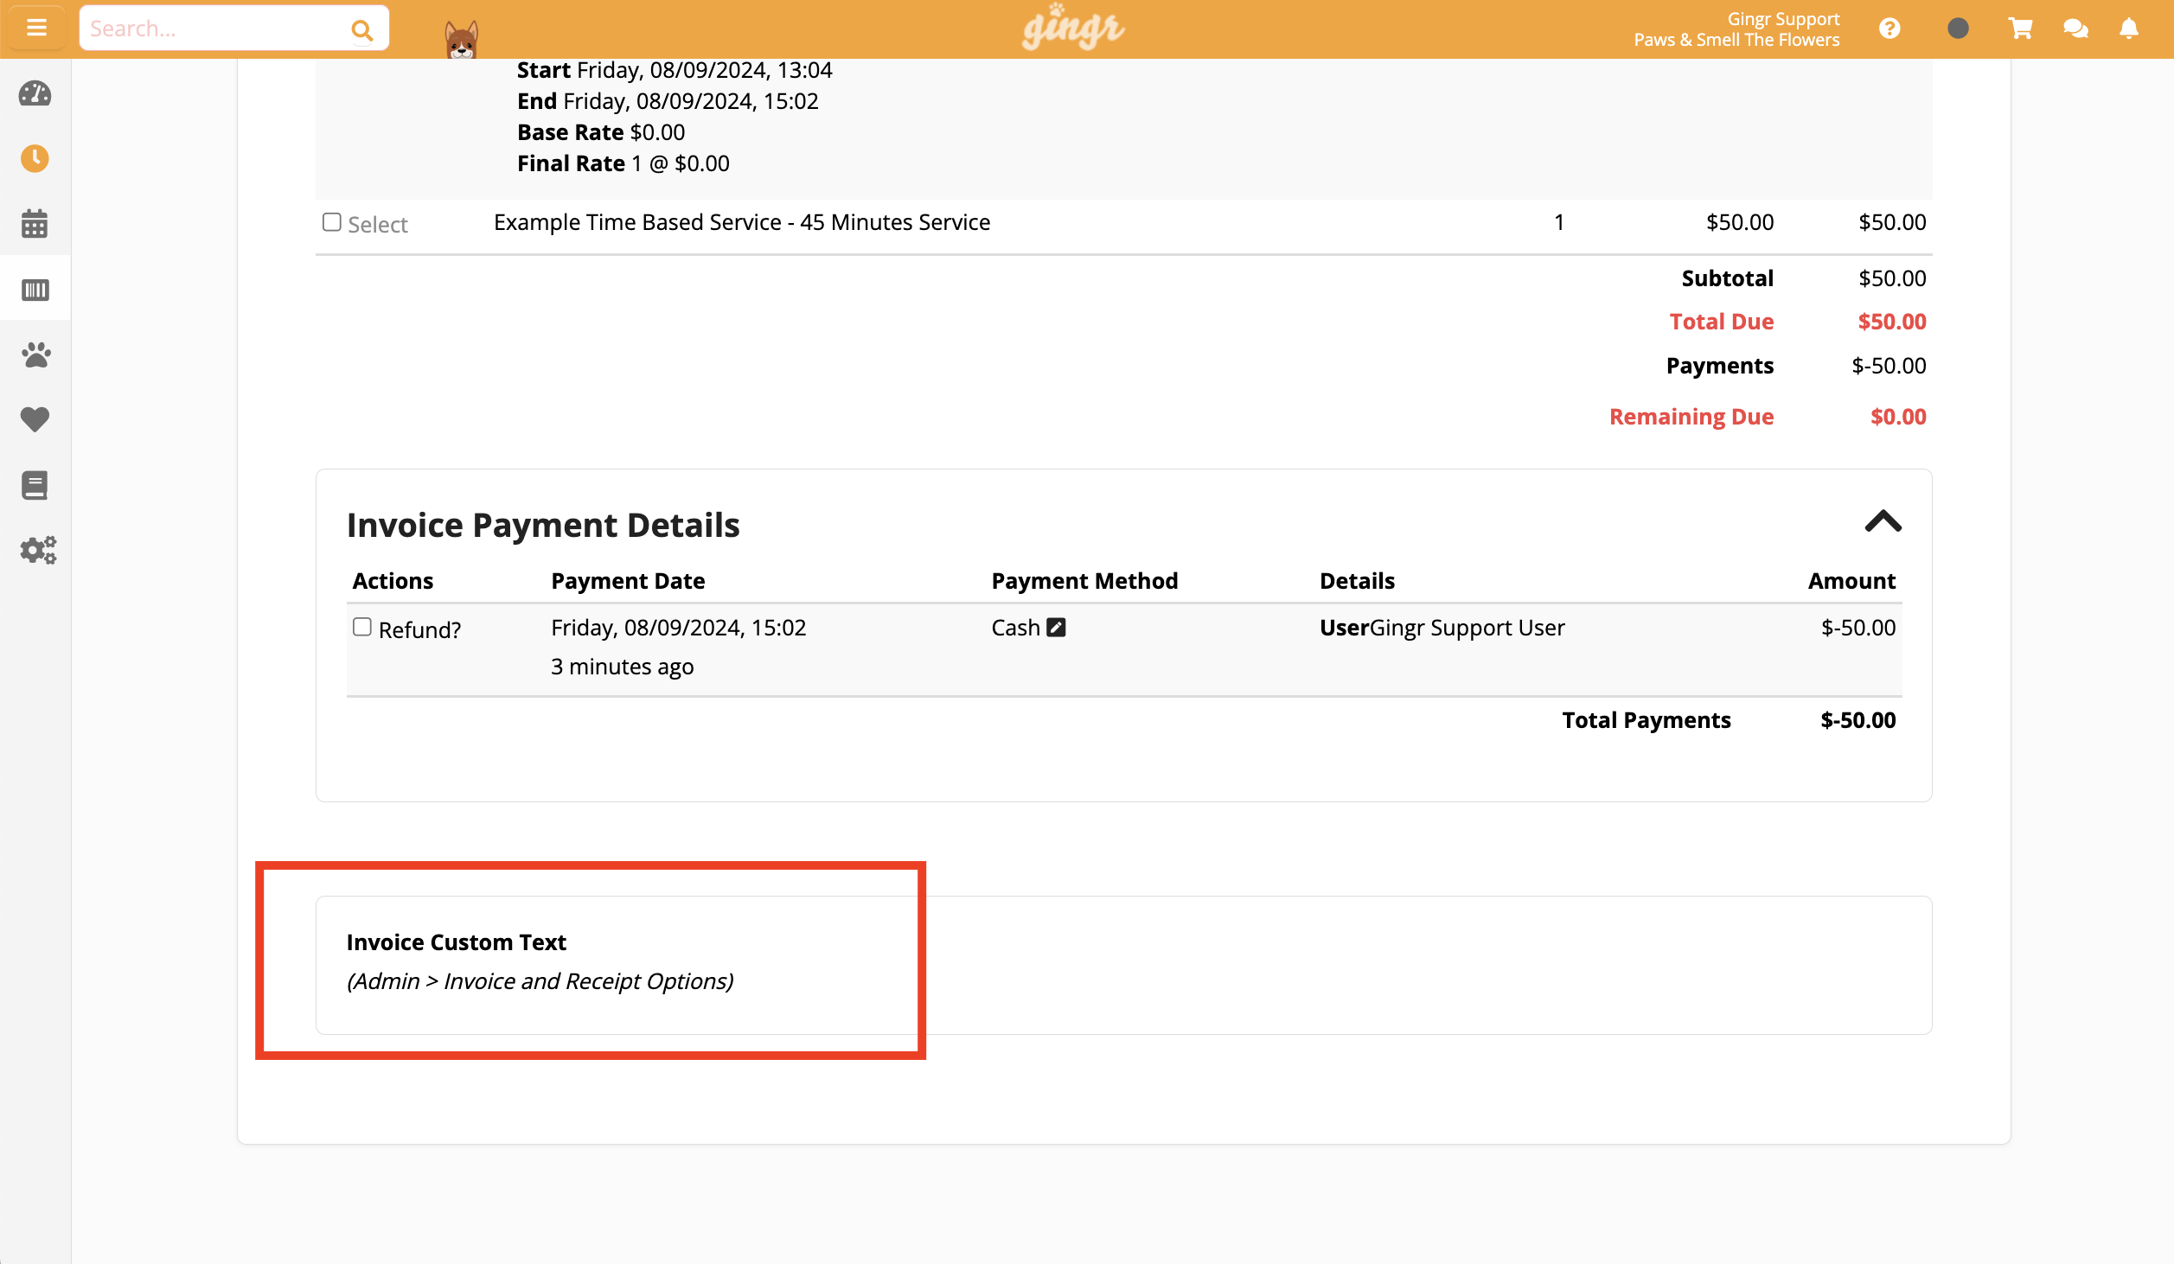Image resolution: width=2174 pixels, height=1264 pixels.
Task: Edit the Cash payment method
Action: coord(1056,628)
